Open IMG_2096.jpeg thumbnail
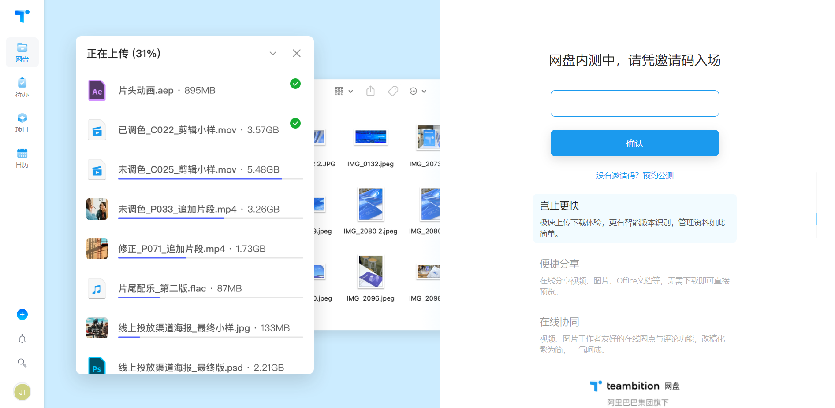The image size is (835, 408). pos(371,272)
